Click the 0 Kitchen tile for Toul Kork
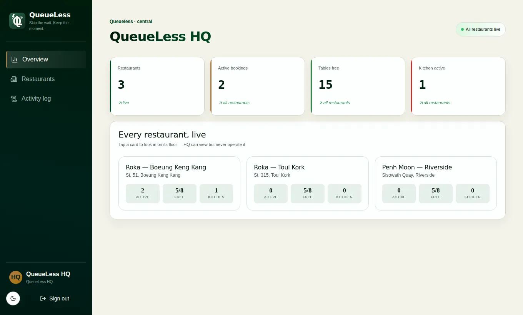The image size is (523, 315). point(345,194)
